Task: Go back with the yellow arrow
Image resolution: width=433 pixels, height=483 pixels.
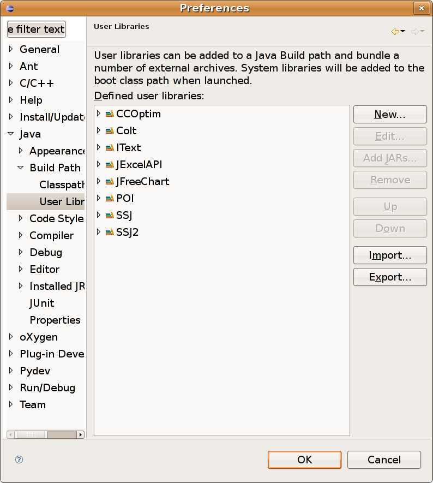Action: tap(395, 32)
